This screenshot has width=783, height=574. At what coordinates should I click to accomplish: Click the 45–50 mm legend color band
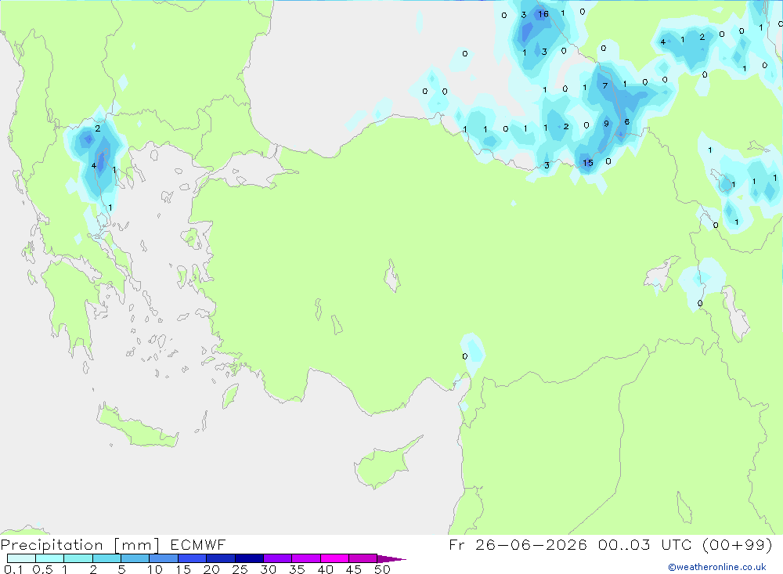click(x=363, y=558)
